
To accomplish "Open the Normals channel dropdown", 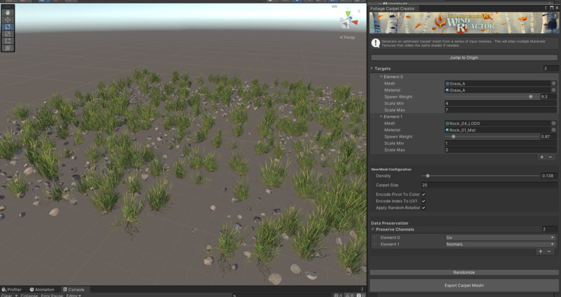I will coord(500,244).
